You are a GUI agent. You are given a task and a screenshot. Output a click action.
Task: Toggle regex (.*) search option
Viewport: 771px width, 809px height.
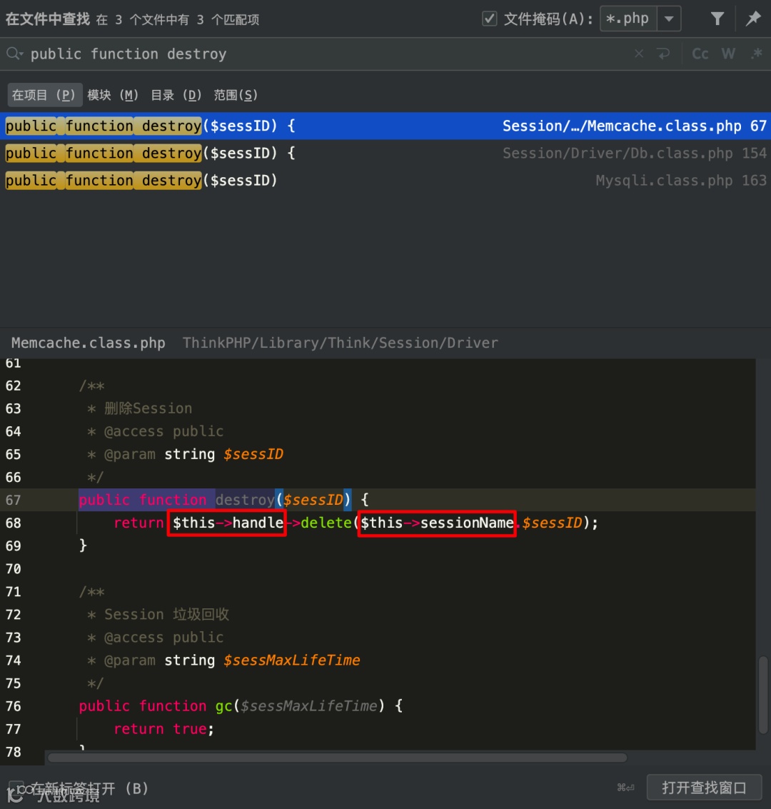point(756,53)
